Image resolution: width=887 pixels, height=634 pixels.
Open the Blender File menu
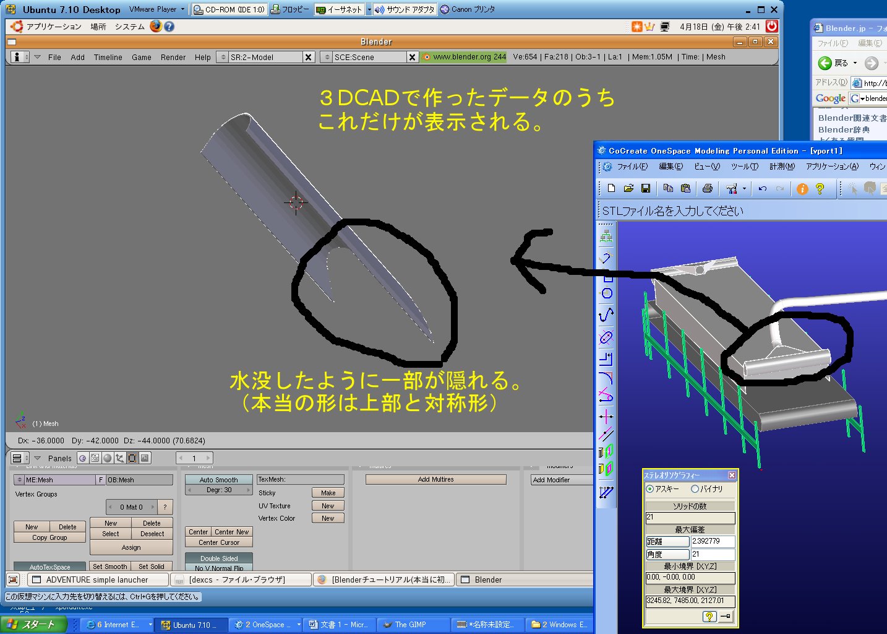pyautogui.click(x=54, y=57)
